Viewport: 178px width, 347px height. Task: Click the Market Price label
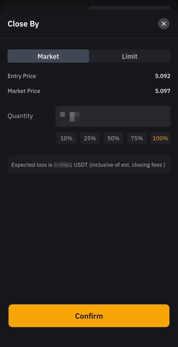pos(24,91)
